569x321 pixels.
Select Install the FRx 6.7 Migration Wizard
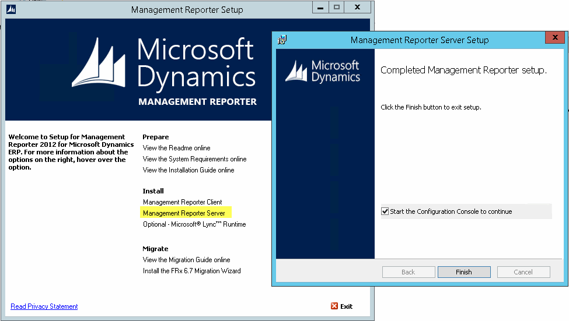click(191, 271)
